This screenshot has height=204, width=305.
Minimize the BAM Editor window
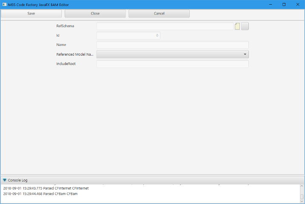[269, 4]
